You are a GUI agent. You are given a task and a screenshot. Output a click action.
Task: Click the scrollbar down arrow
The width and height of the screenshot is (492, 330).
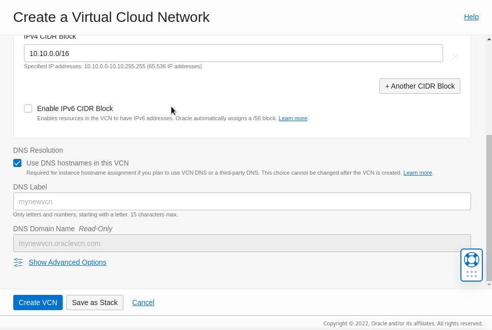pos(488,284)
